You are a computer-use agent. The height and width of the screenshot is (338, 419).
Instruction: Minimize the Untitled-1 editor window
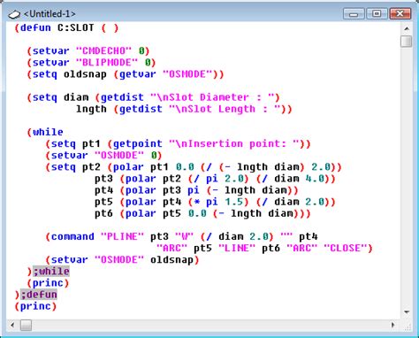pyautogui.click(x=354, y=14)
